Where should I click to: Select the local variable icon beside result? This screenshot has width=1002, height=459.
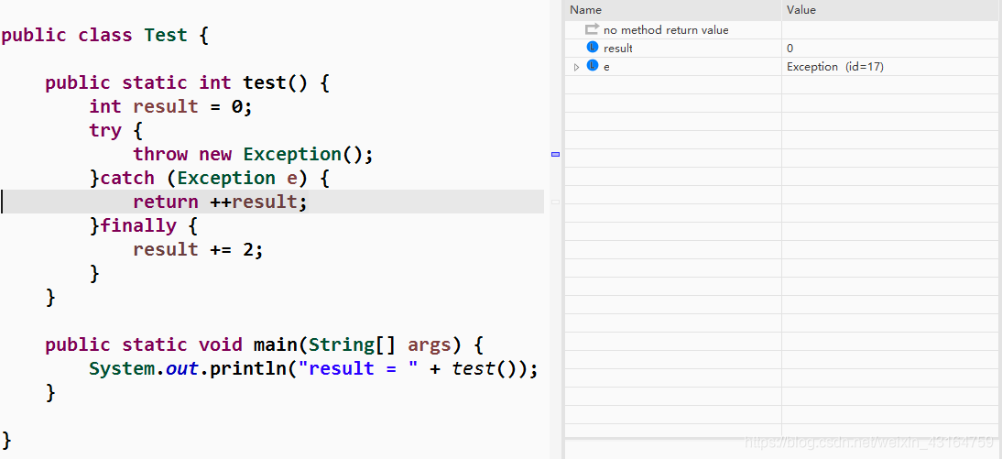(592, 48)
